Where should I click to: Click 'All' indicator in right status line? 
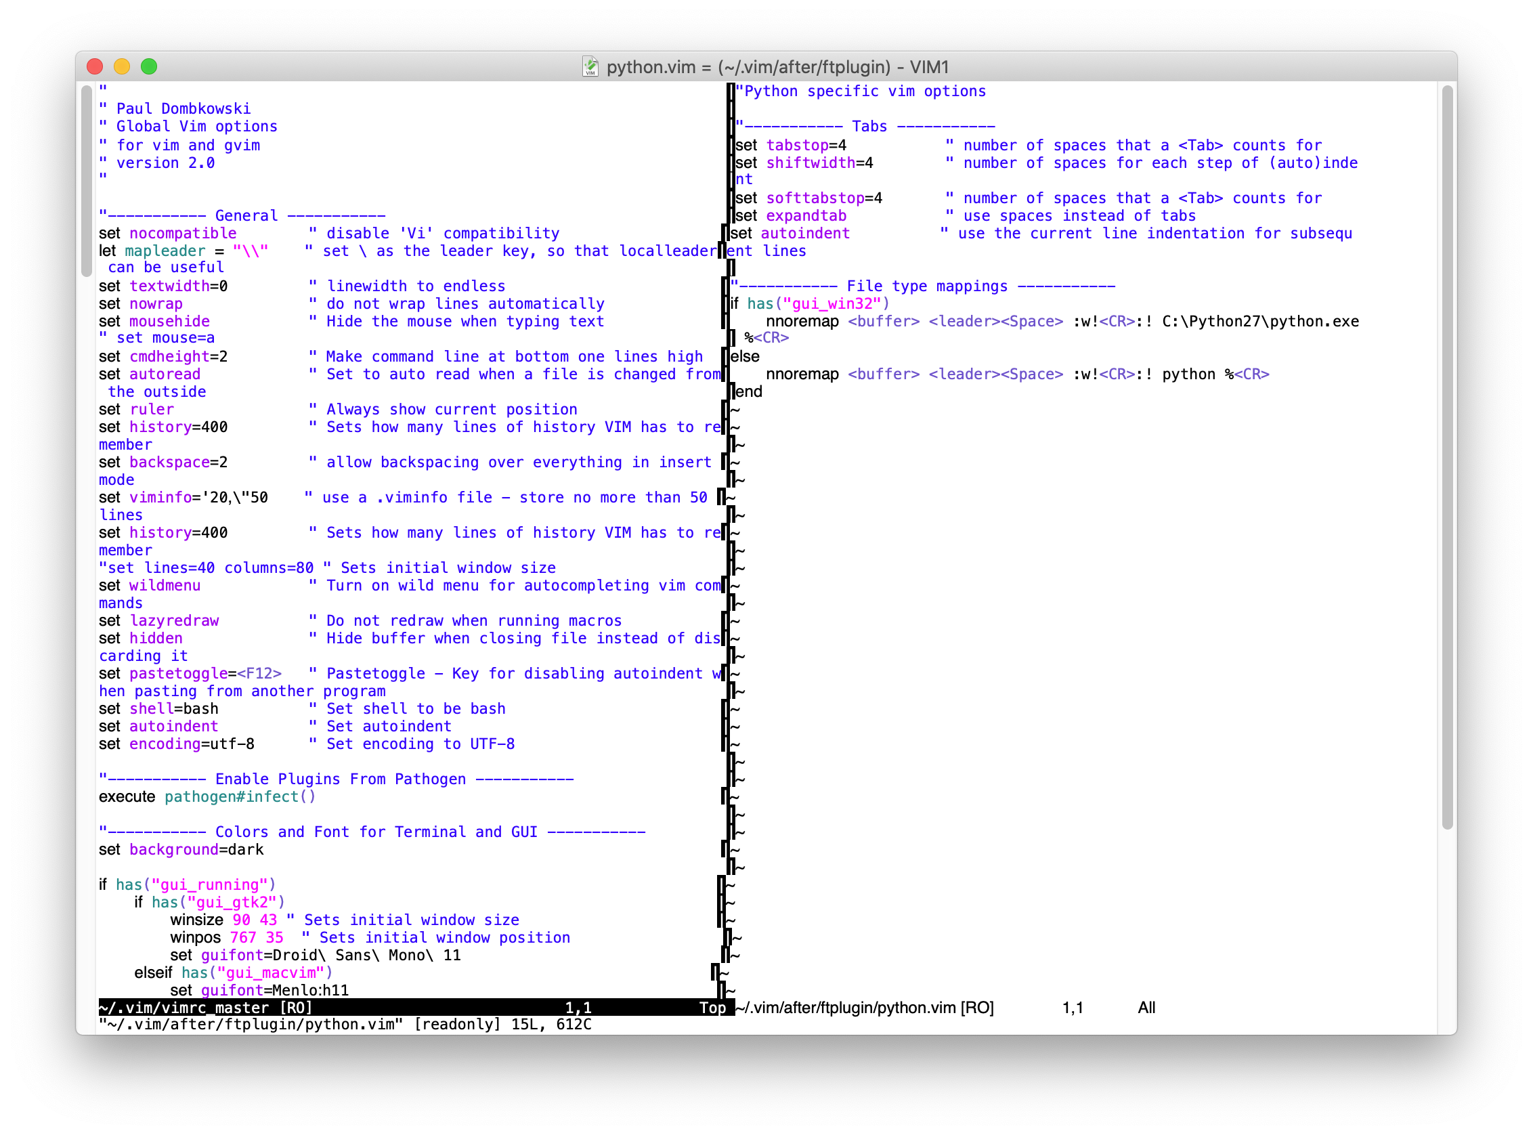click(1147, 1008)
